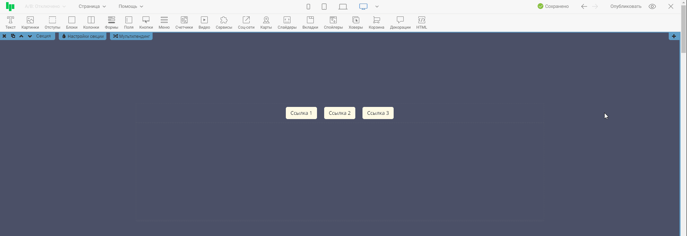Add an HTML code block
Image resolution: width=687 pixels, height=236 pixels.
(x=422, y=23)
